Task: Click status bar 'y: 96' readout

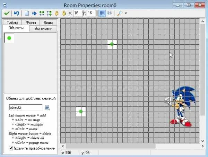Action: click(x=85, y=153)
